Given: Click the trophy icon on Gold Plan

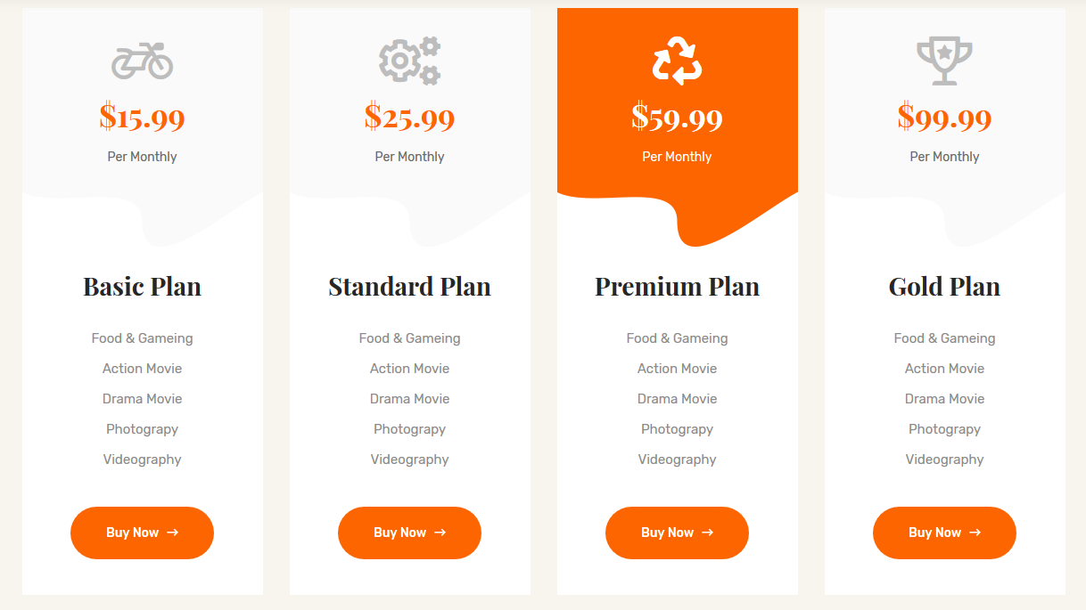Looking at the screenshot, I should (x=945, y=61).
